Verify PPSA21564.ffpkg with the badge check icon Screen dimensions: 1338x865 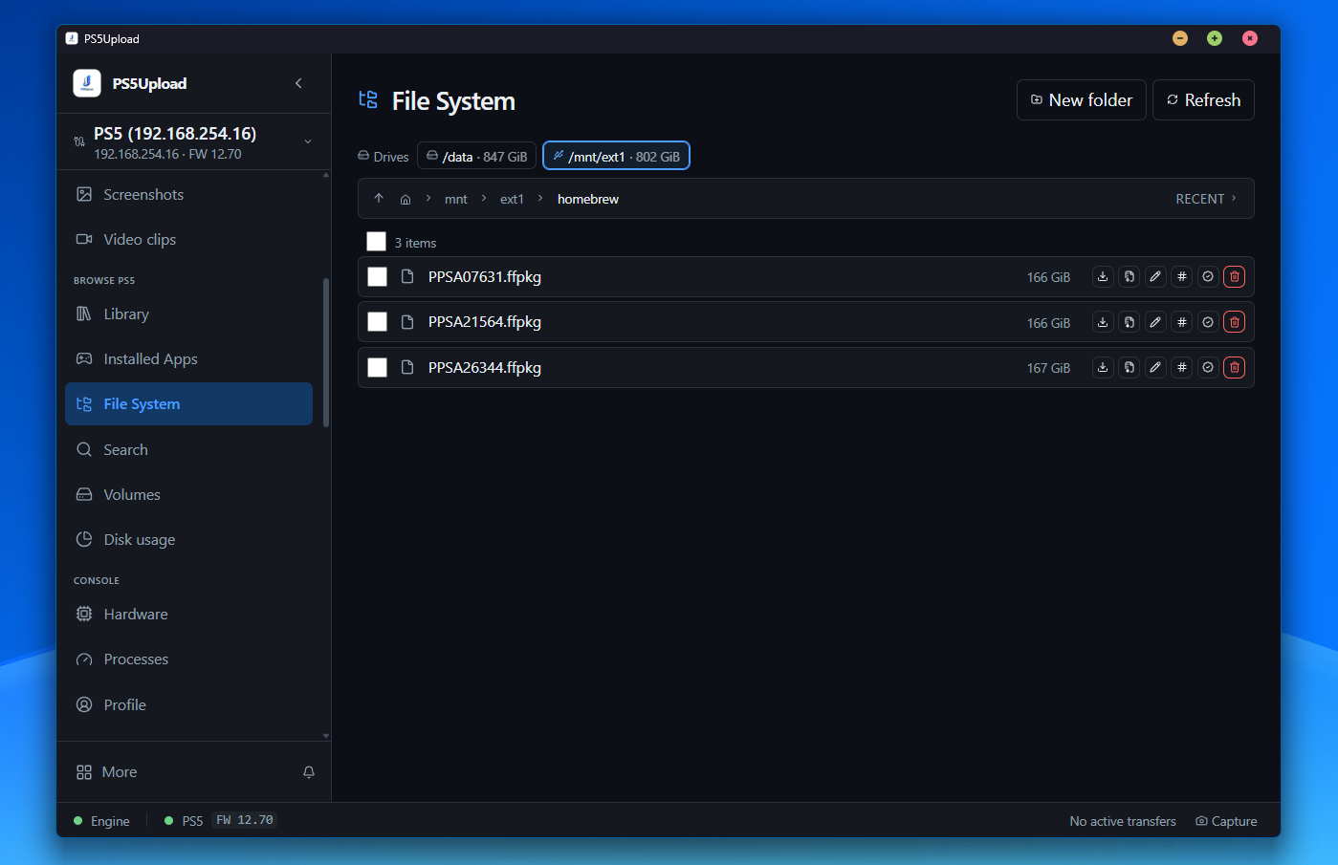coord(1208,322)
